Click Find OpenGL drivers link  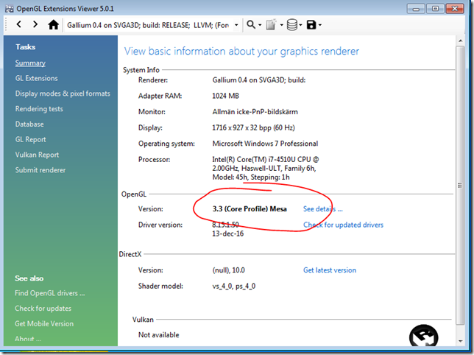pos(49,293)
